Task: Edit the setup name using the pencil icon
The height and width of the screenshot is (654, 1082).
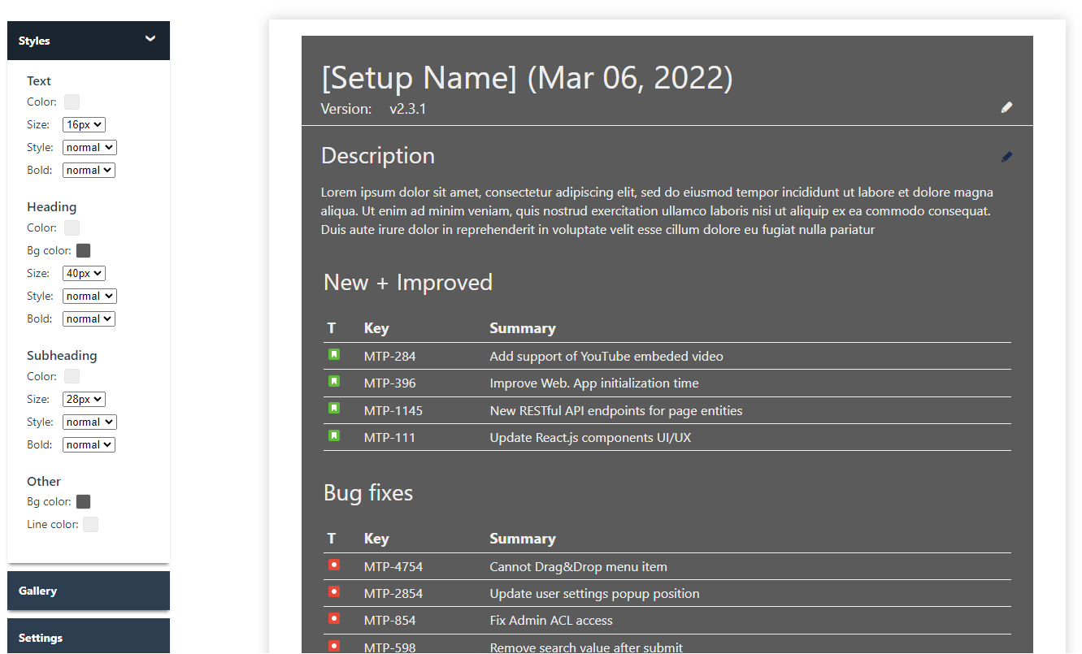Action: coord(1006,107)
